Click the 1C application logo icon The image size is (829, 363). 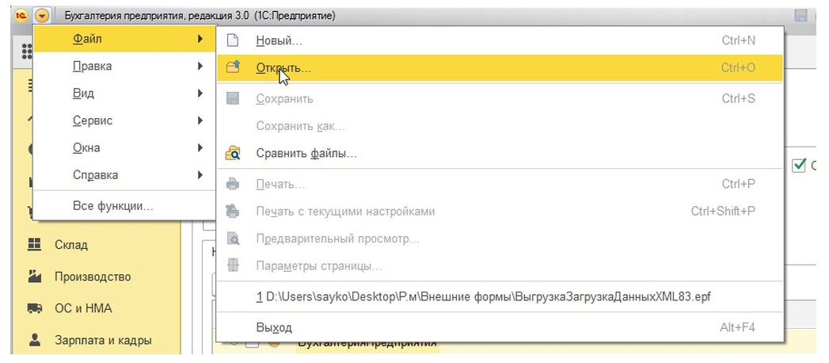pyautogui.click(x=21, y=16)
